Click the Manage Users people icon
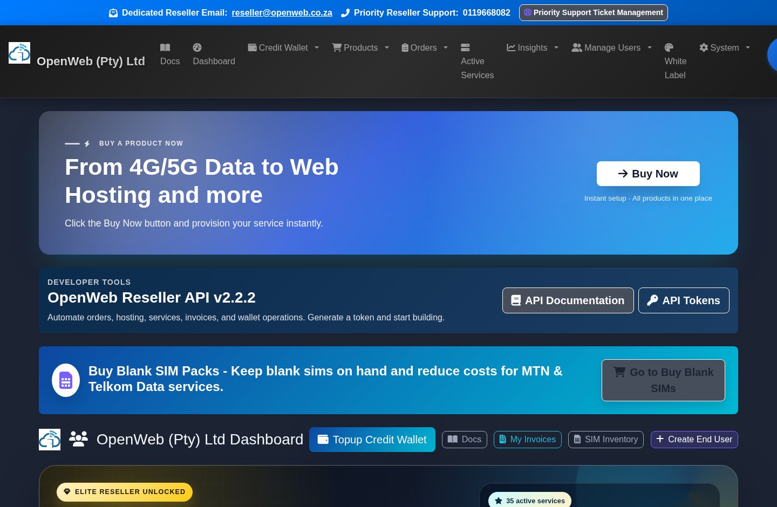 coord(577,47)
